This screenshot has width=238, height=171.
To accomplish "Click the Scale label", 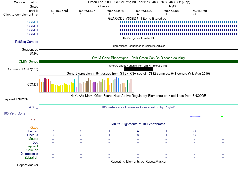I will pos(34,6).
